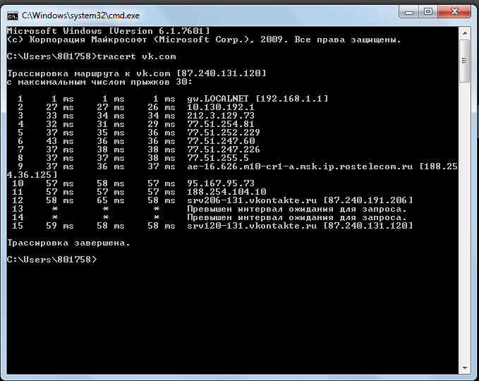Minimize the cmd.exe window
The height and width of the screenshot is (381, 479).
409,12
